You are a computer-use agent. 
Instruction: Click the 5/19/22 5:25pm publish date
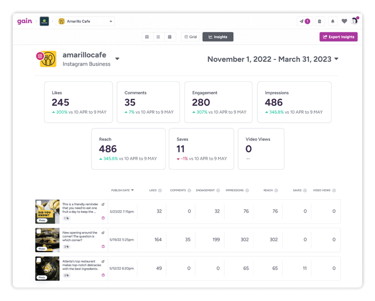click(x=121, y=240)
